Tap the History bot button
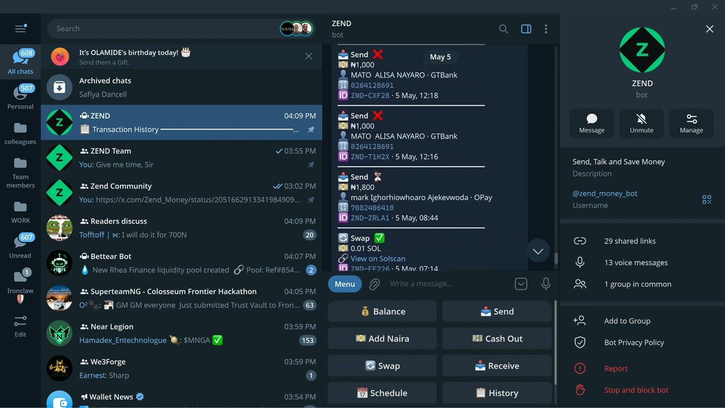The image size is (725, 408). tap(497, 393)
